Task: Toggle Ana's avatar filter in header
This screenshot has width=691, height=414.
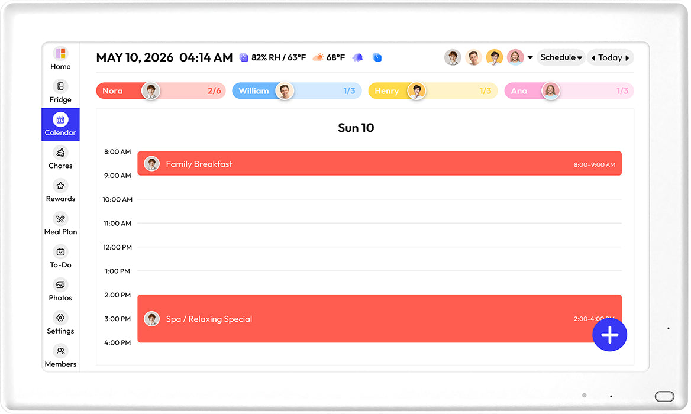Action: point(515,57)
